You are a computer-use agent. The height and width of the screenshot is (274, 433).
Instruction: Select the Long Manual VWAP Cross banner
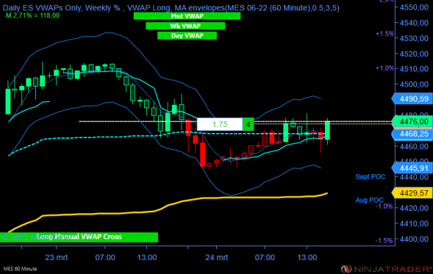(79, 237)
